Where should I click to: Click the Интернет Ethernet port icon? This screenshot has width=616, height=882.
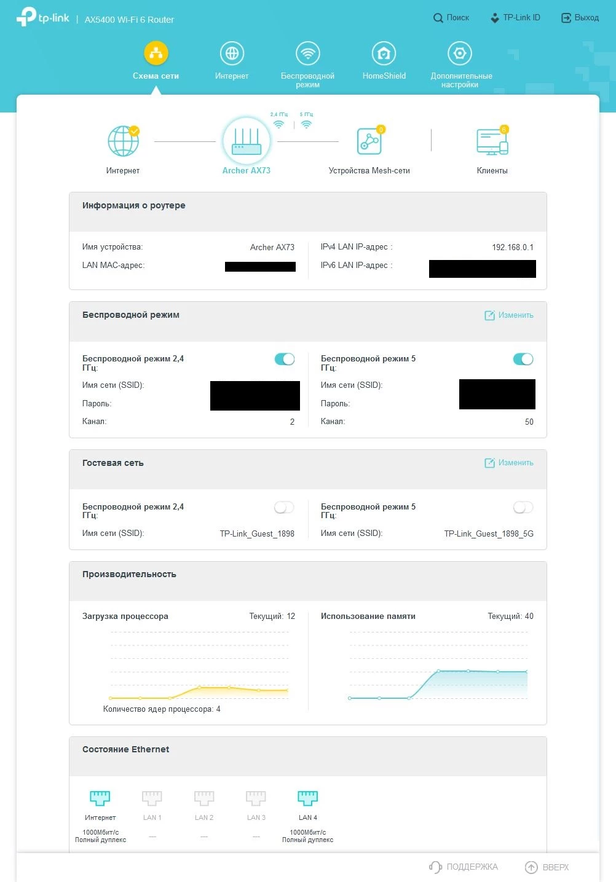tap(100, 798)
